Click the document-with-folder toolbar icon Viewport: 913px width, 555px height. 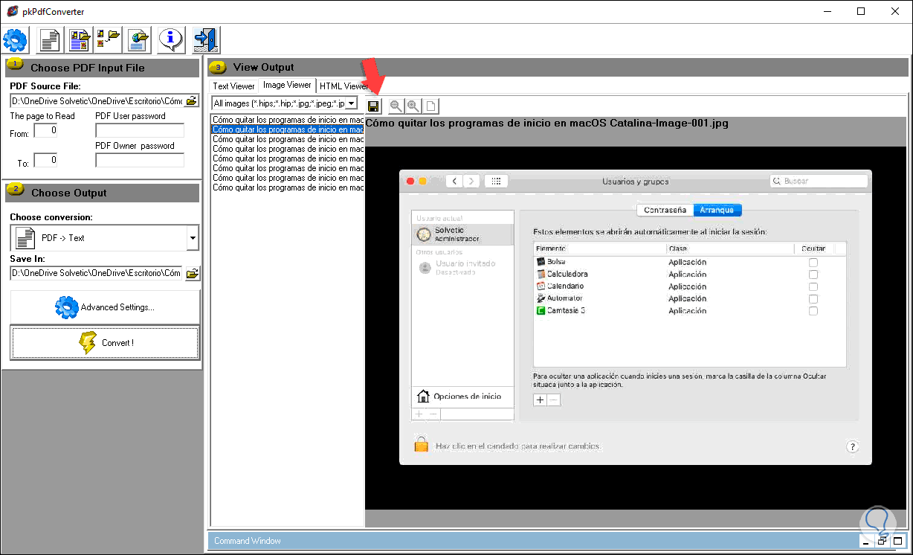coord(80,39)
